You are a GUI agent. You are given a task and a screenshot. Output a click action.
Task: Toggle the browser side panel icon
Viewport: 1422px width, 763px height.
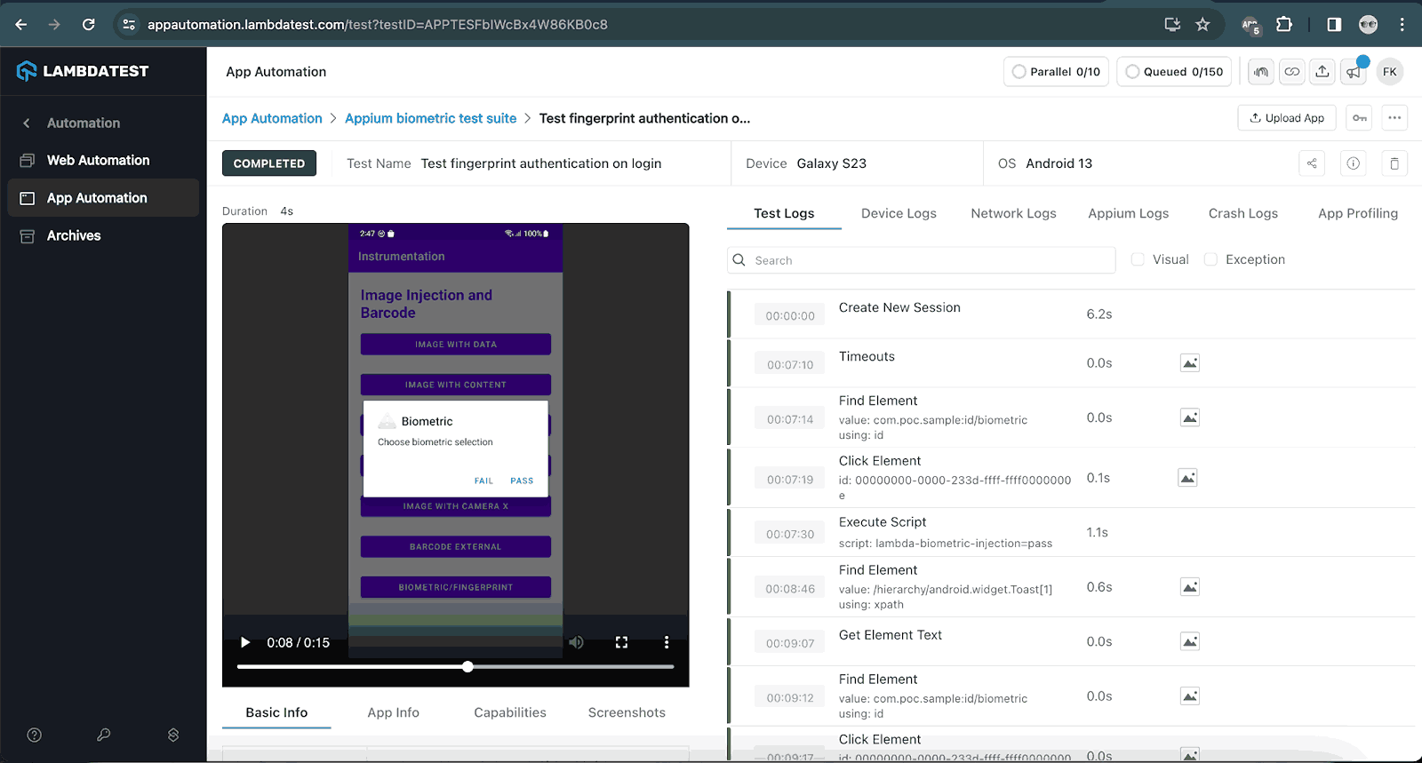[x=1334, y=25]
